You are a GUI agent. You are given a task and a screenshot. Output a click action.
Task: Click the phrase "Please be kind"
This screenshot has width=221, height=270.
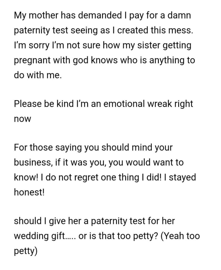click(44, 103)
